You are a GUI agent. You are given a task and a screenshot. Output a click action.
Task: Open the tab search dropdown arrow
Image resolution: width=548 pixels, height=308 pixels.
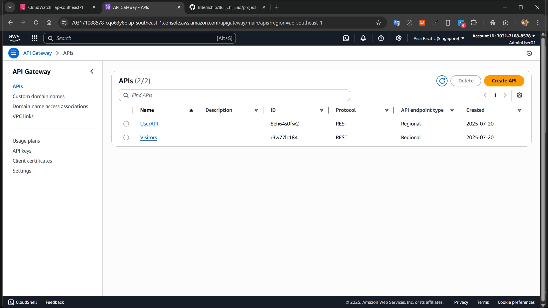click(10, 7)
